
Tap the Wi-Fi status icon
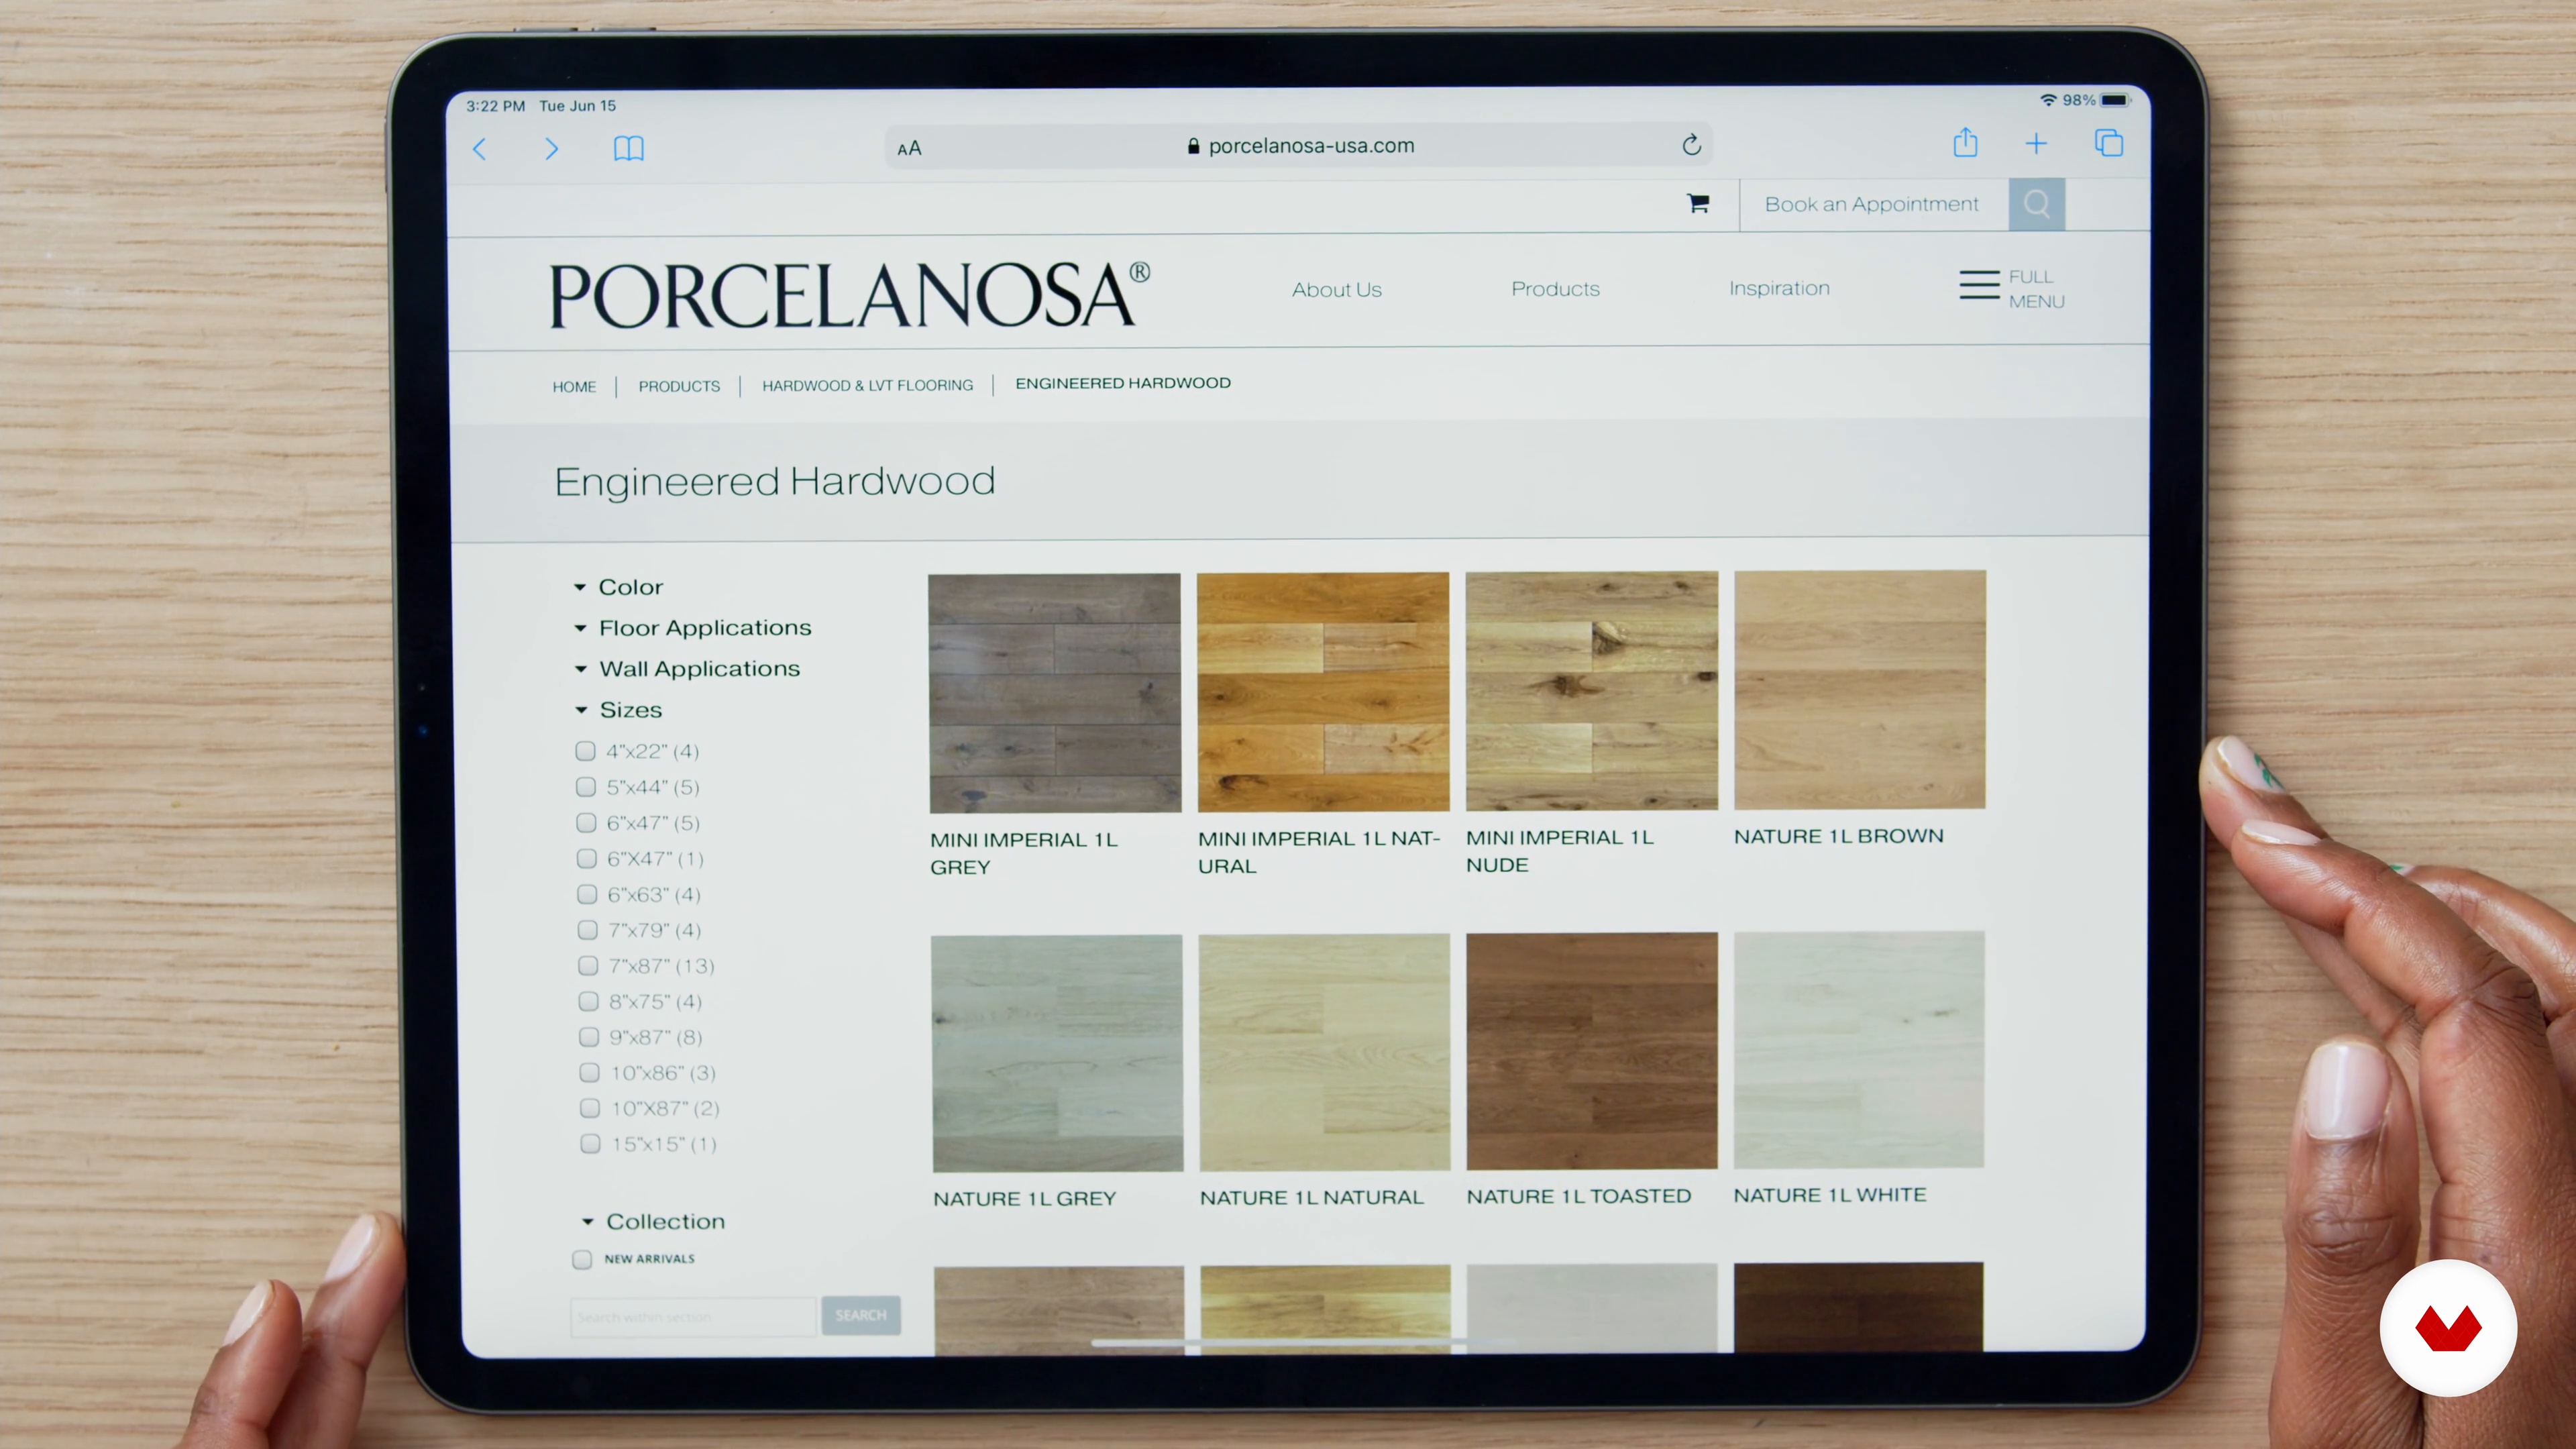2048,100
